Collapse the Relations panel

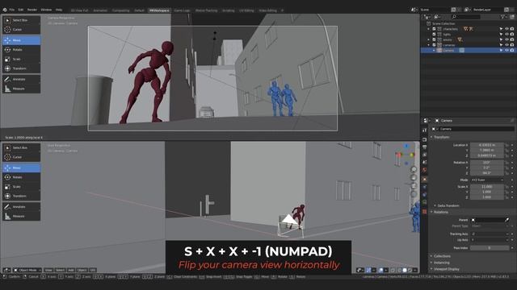pos(431,212)
